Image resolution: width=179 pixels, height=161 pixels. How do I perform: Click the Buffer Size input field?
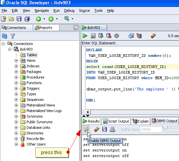[151, 129]
